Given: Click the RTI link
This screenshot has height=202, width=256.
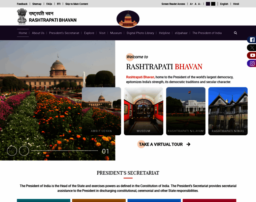Looking at the screenshot, I should point(59,4).
